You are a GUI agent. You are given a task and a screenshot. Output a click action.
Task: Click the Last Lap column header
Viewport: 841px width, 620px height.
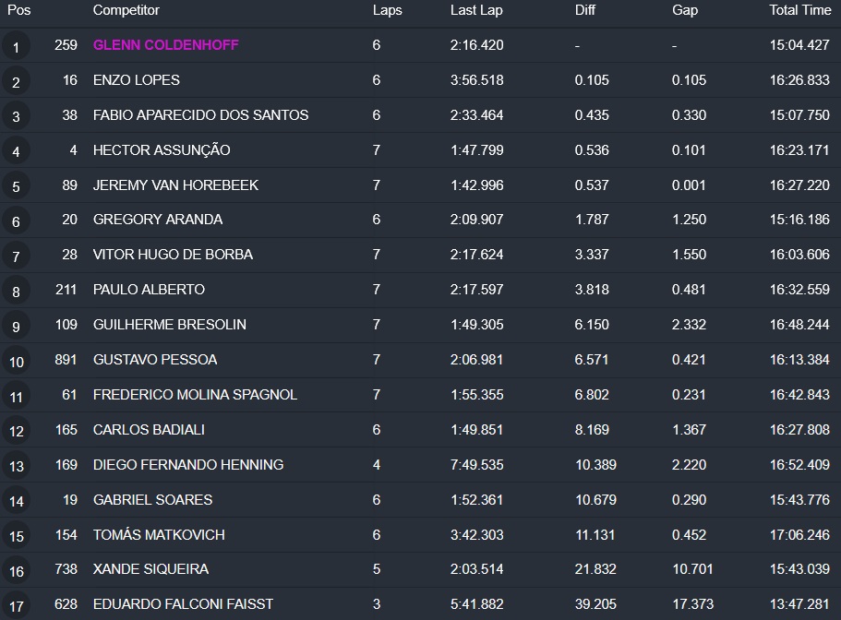click(x=475, y=10)
